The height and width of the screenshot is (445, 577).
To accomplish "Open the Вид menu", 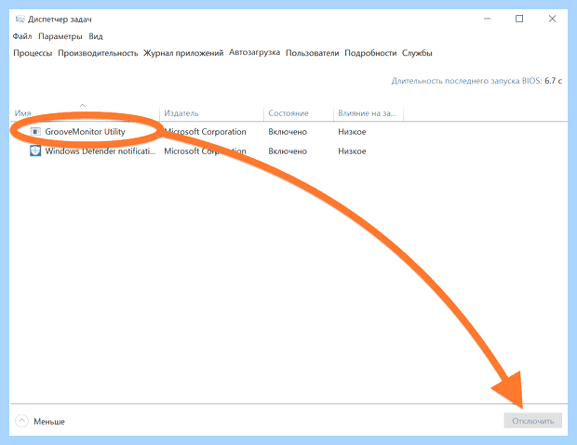I will click(x=96, y=36).
